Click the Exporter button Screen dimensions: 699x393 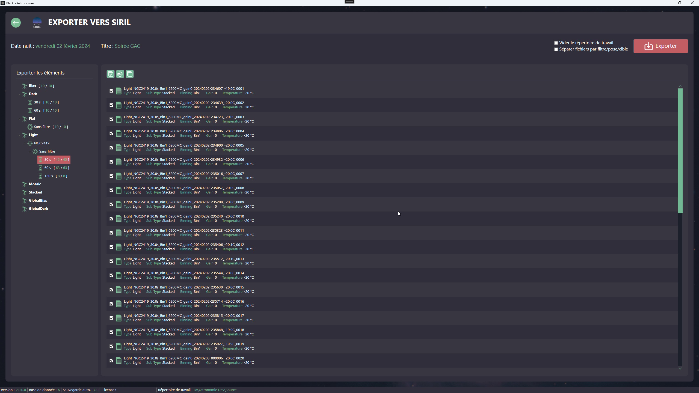[x=661, y=46]
